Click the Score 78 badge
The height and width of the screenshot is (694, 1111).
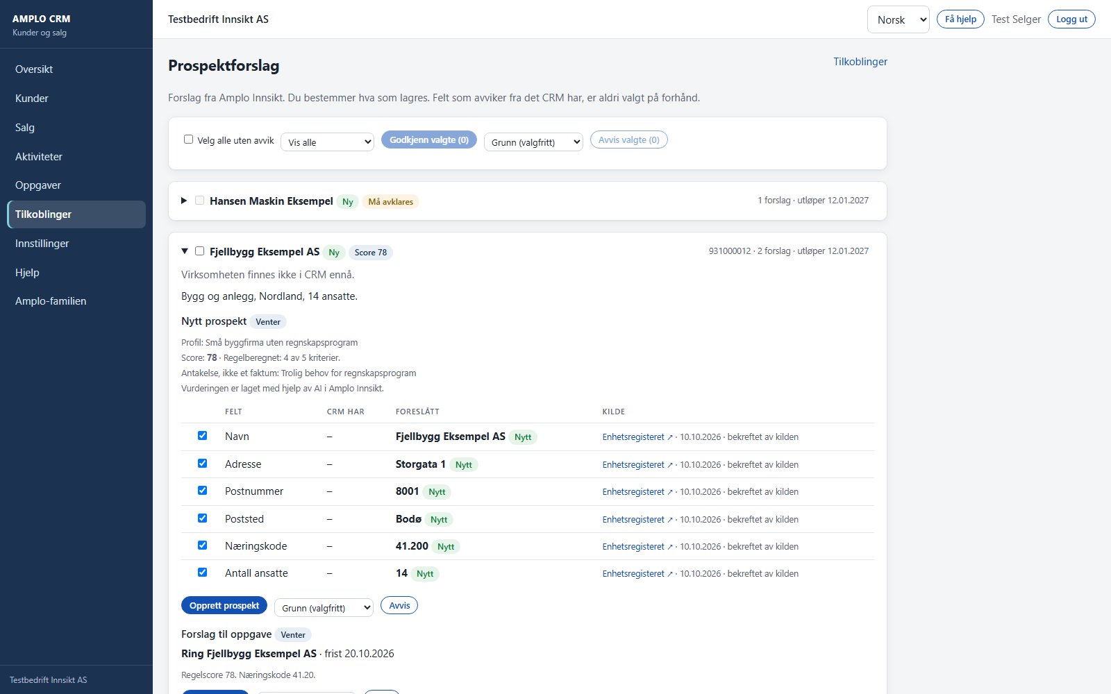pyautogui.click(x=371, y=253)
